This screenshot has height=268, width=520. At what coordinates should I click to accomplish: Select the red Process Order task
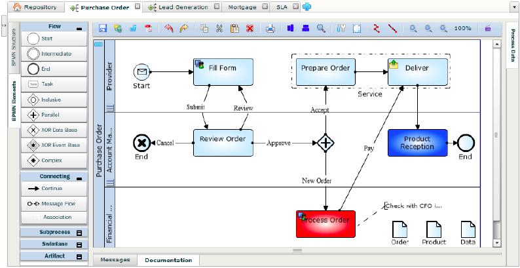[x=325, y=224]
